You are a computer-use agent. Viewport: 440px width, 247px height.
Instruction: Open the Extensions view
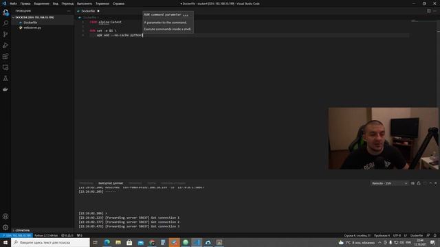pyautogui.click(x=5, y=56)
